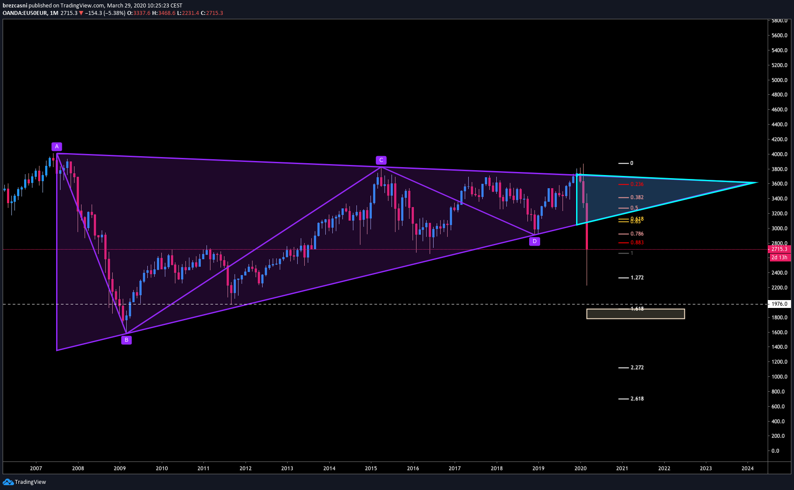Image resolution: width=794 pixels, height=490 pixels.
Task: Click the low value L:2231.4
Action: [188, 13]
